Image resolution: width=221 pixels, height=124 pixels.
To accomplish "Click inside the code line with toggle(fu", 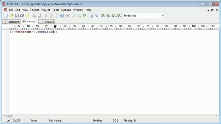I will (x=33, y=32).
